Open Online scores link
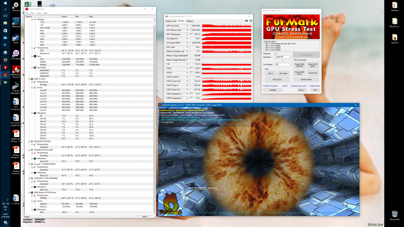Viewport: 404px width, 227px height. (315, 86)
